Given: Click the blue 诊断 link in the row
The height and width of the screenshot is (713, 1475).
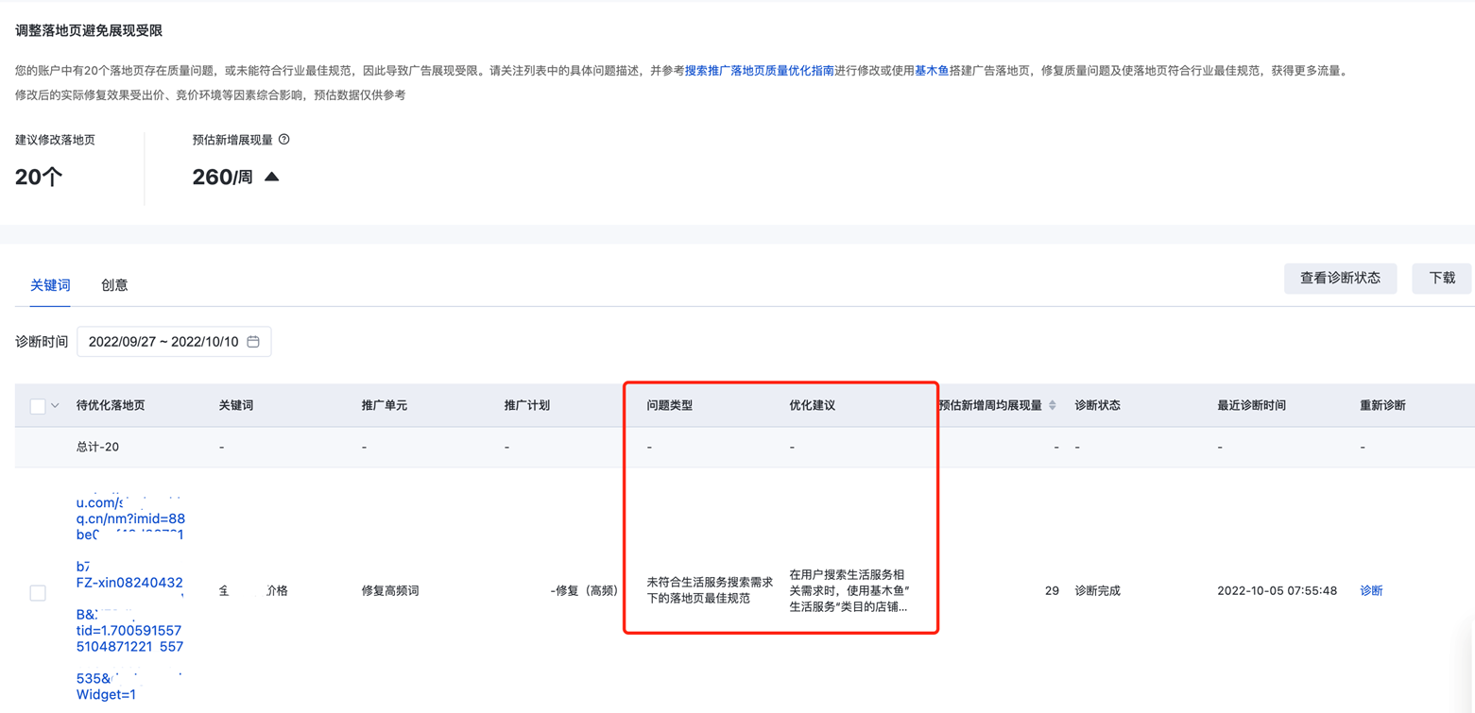Looking at the screenshot, I should click(1371, 590).
